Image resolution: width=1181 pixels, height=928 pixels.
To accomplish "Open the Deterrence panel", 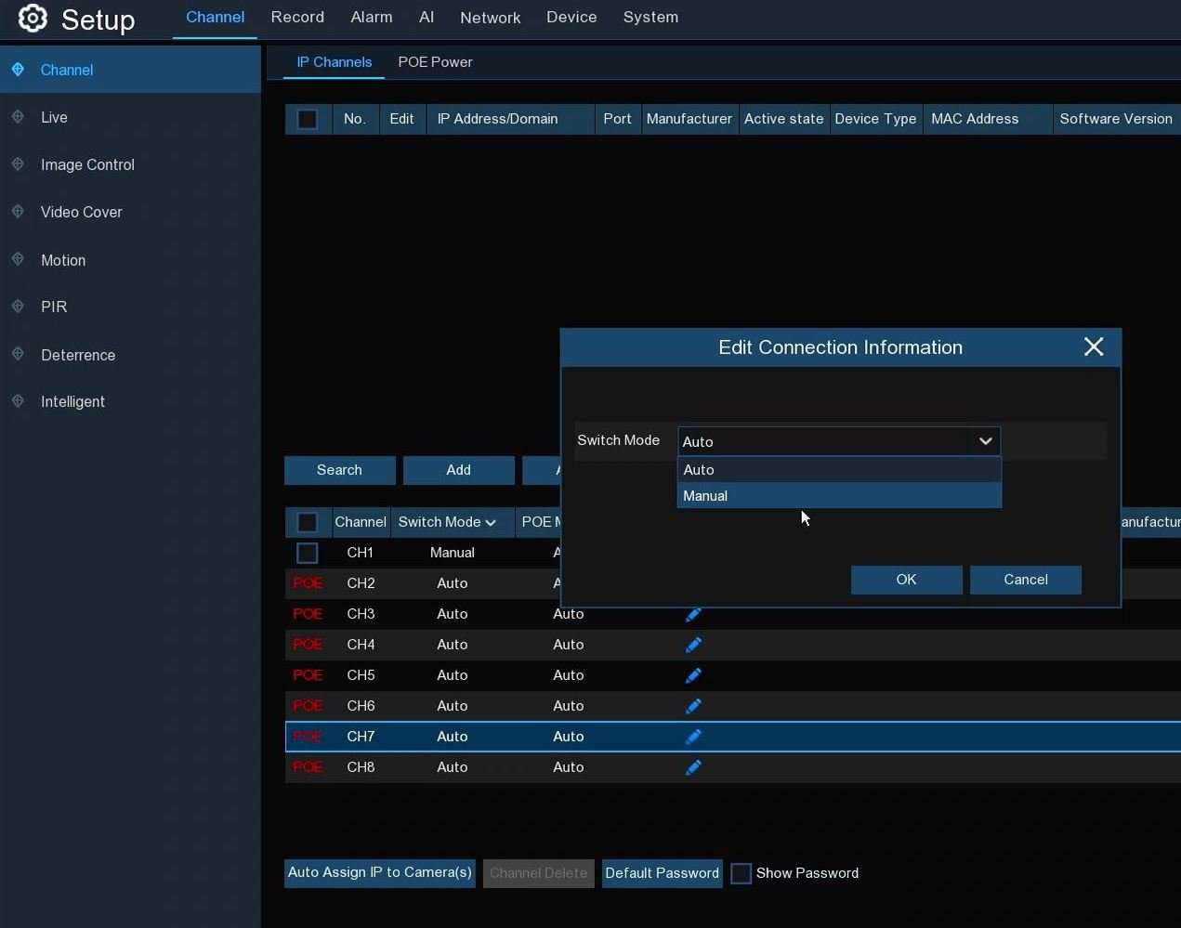I will 77,355.
